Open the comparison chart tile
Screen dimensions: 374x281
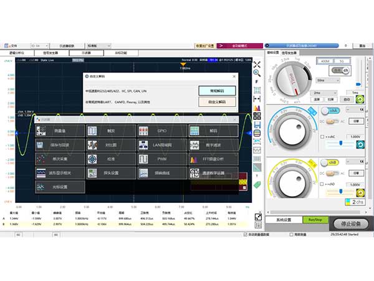[x=111, y=145]
